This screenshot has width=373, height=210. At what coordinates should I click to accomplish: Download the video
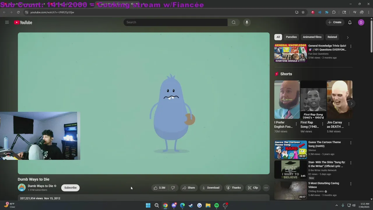coord(211,188)
